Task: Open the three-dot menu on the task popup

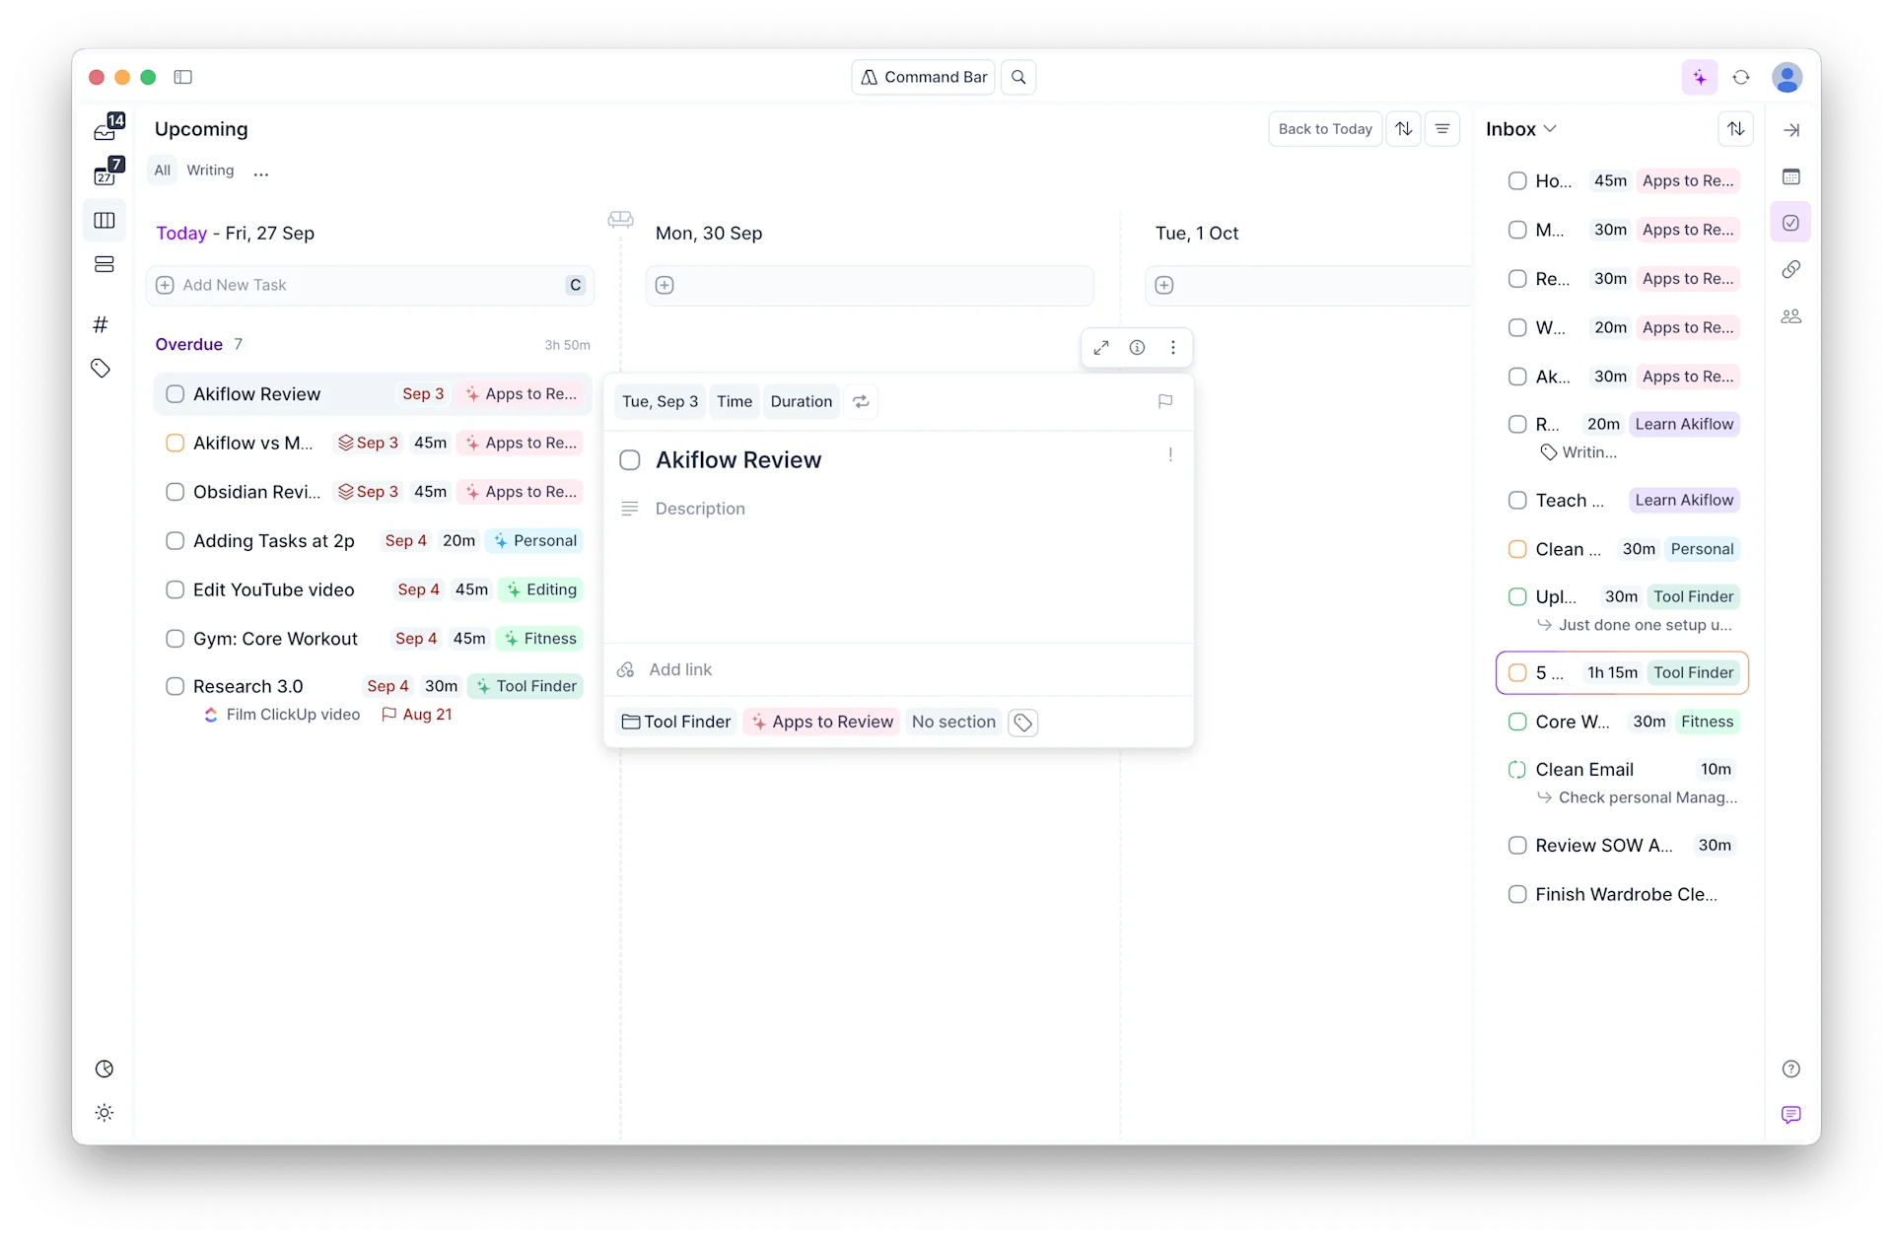Action: (1173, 347)
